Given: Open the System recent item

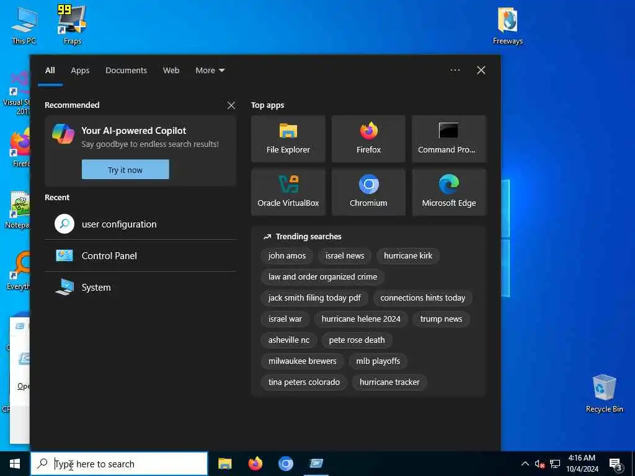Looking at the screenshot, I should pos(141,288).
